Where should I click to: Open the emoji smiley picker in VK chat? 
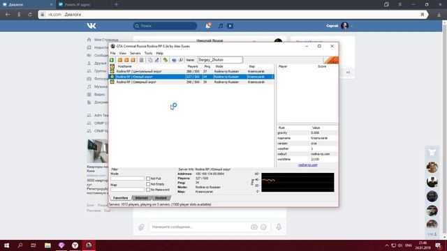tap(263, 227)
